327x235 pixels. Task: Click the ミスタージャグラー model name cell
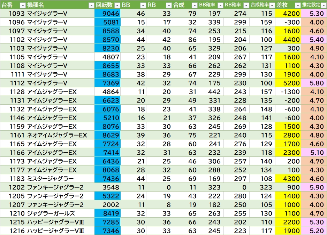click(60, 179)
